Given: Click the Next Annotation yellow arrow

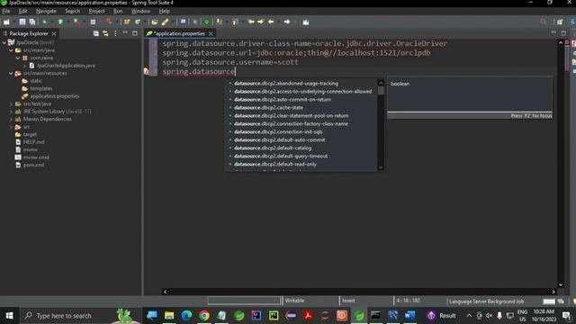Looking at the screenshot, I should tap(220, 22).
